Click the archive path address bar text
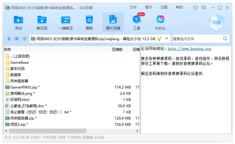Viewport: 235px width, 144px height. coord(96,39)
